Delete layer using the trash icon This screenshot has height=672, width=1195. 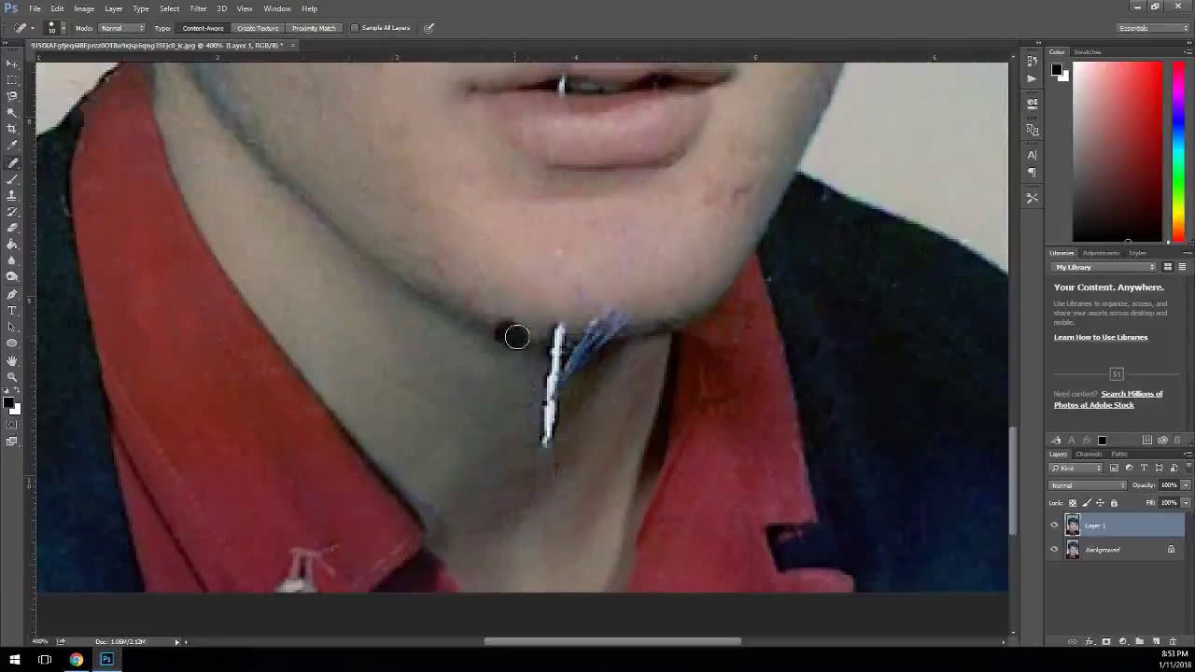[x=1173, y=642]
